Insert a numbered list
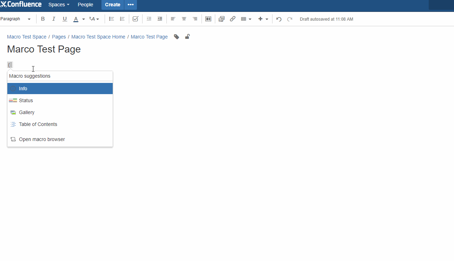The height and width of the screenshot is (261, 454). point(122,19)
